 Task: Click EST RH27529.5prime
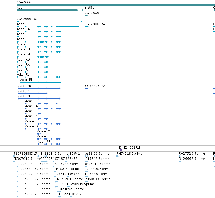[192, 154]
